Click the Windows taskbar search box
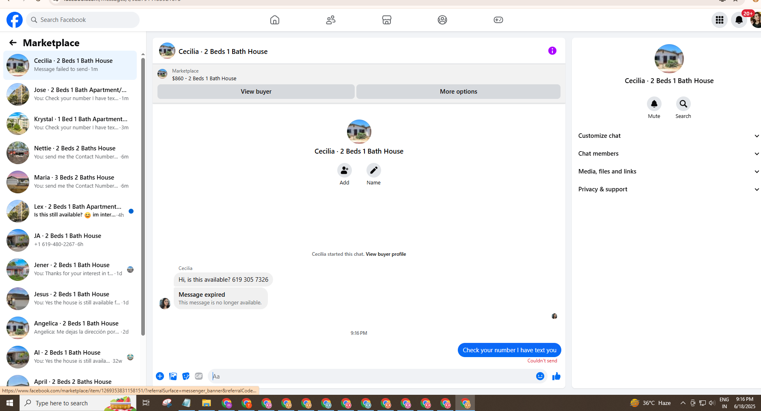This screenshot has height=411, width=761. coord(78,403)
